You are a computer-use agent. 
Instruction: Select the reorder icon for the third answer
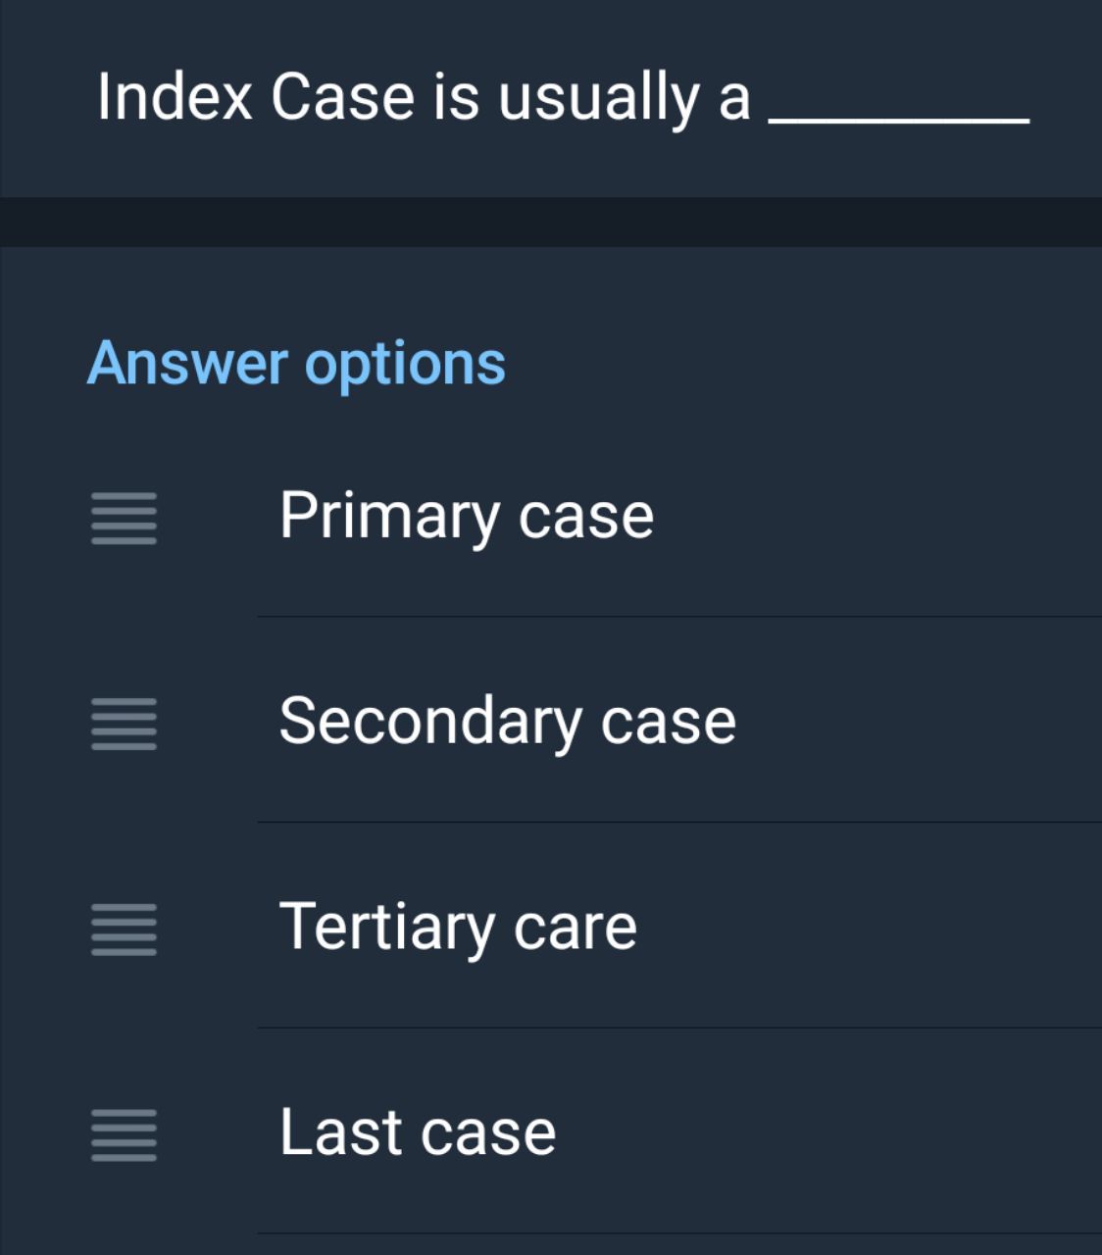pos(125,931)
